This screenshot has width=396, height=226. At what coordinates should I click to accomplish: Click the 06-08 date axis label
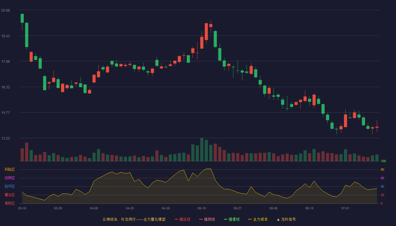[274, 208]
